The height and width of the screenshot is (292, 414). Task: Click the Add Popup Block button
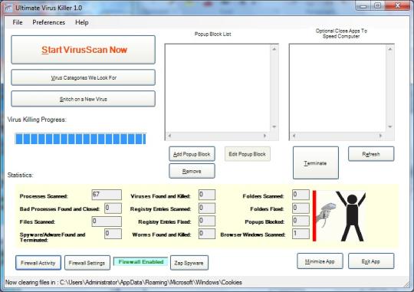click(192, 154)
